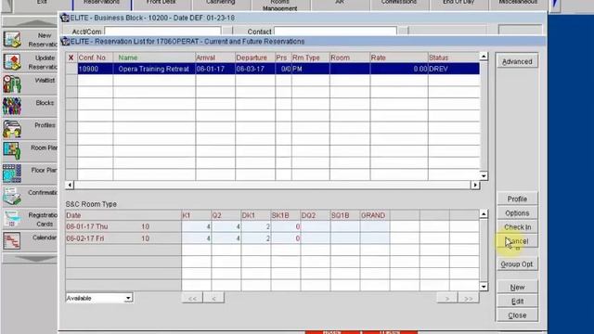
Task: Click reservation list horizontal scroll right arrow
Action: pos(475,185)
